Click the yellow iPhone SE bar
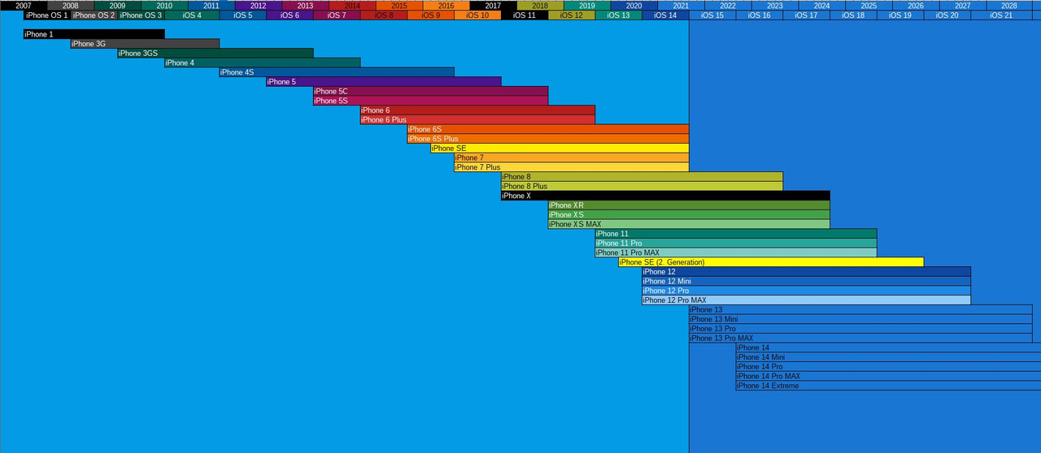Screen dimensions: 1041x453 click(x=560, y=149)
